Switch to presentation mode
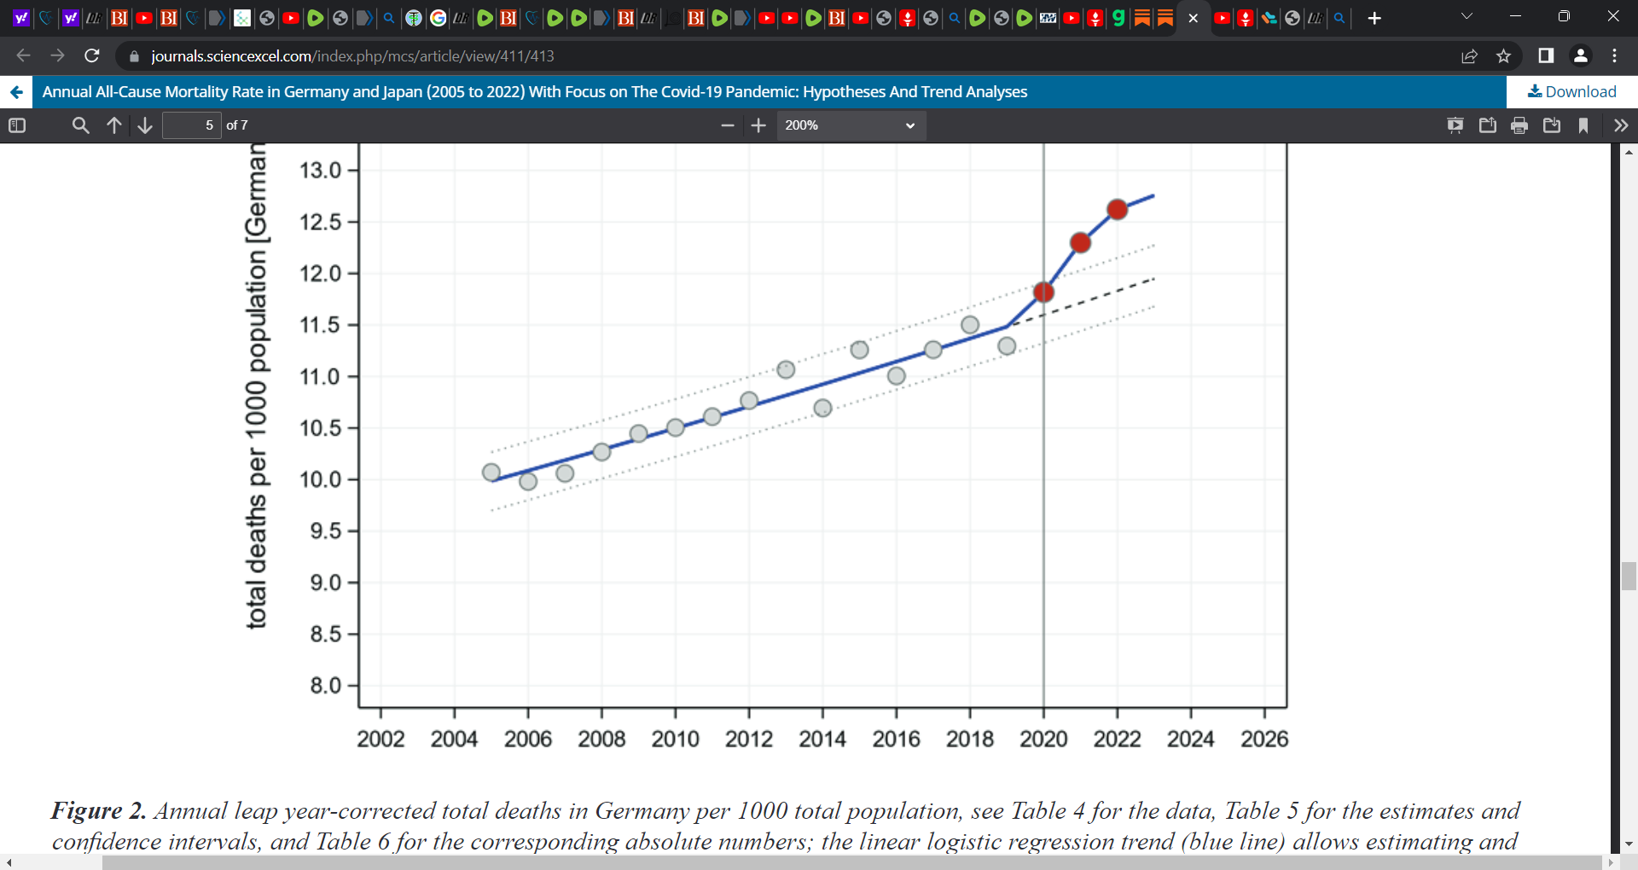 pos(1455,125)
